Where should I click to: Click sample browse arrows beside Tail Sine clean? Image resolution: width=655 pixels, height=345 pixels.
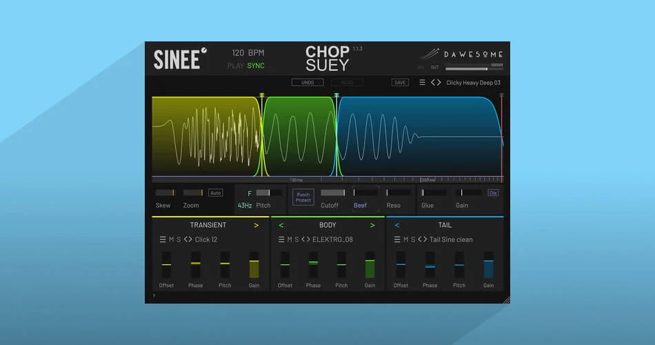point(423,239)
